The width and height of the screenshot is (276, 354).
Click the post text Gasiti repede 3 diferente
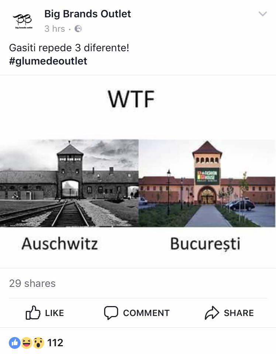point(69,48)
